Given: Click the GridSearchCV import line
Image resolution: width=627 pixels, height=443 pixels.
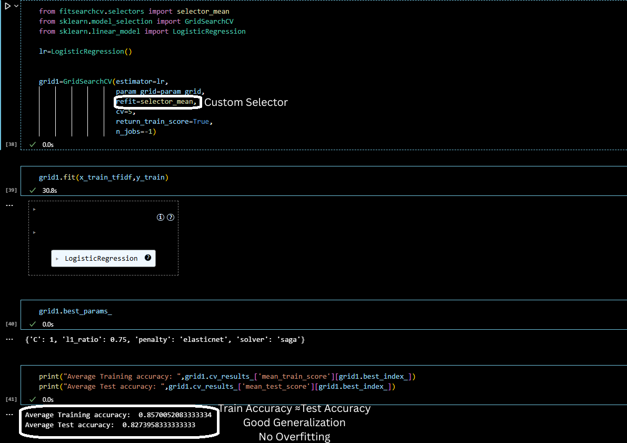Looking at the screenshot, I should (x=136, y=21).
